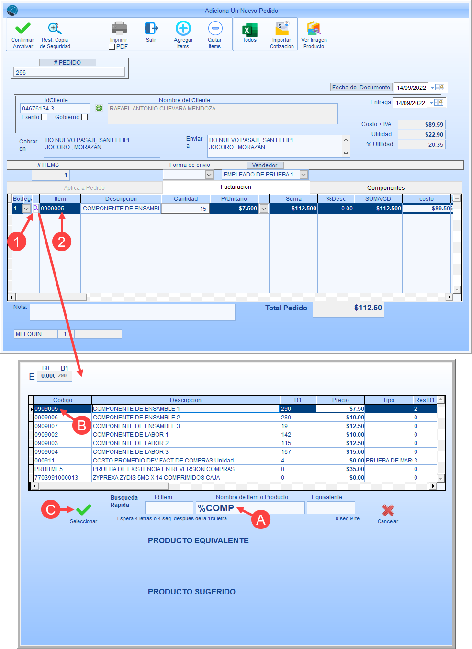The image size is (472, 649).
Task: Click the Precio column header in search grid
Action: click(x=340, y=400)
